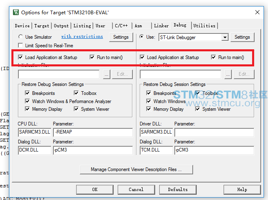Select the Listing tab

coord(82,26)
